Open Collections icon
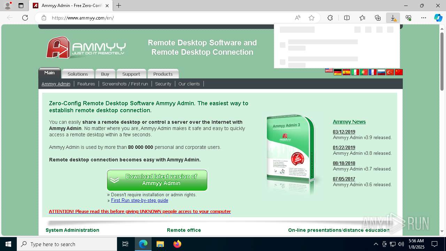Screen dimensions: 446x251 (378, 18)
